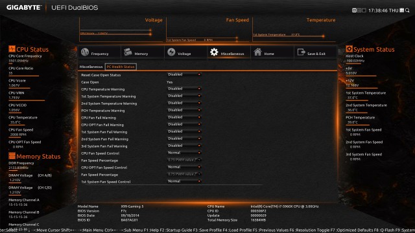
Task: Open Reset Case Open Status dropdown
Action: click(x=184, y=75)
